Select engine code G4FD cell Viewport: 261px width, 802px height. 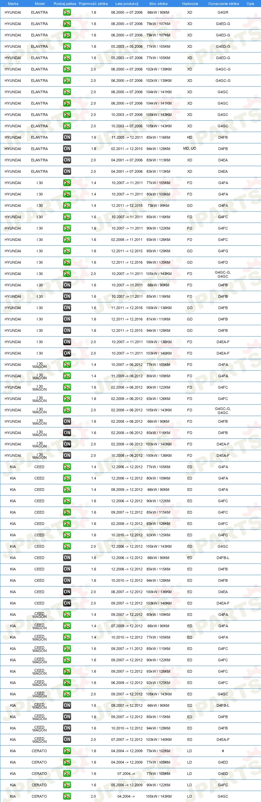(223, 262)
